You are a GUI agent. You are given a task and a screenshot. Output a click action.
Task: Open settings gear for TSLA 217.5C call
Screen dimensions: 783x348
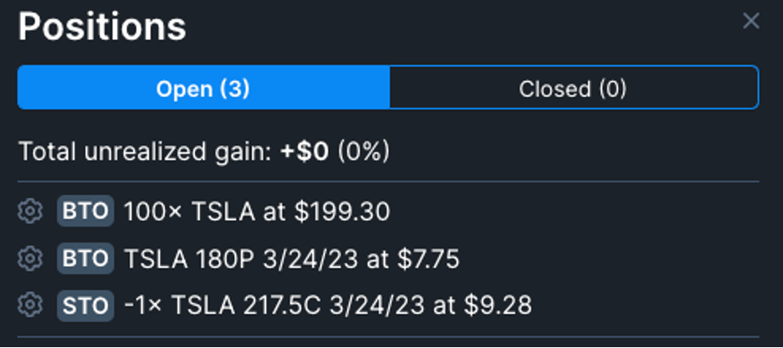[30, 304]
